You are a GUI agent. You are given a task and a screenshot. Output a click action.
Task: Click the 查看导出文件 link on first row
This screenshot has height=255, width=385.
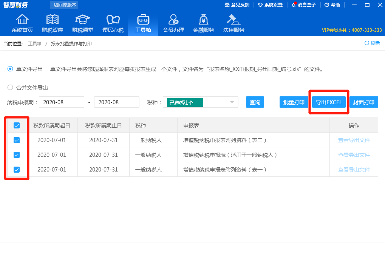pyautogui.click(x=353, y=140)
